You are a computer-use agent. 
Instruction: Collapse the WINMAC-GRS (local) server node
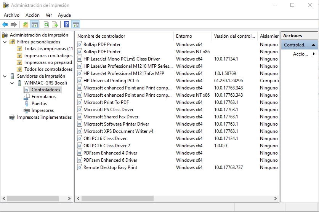[12, 83]
